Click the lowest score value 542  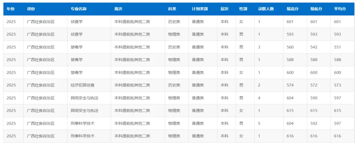[314, 47]
